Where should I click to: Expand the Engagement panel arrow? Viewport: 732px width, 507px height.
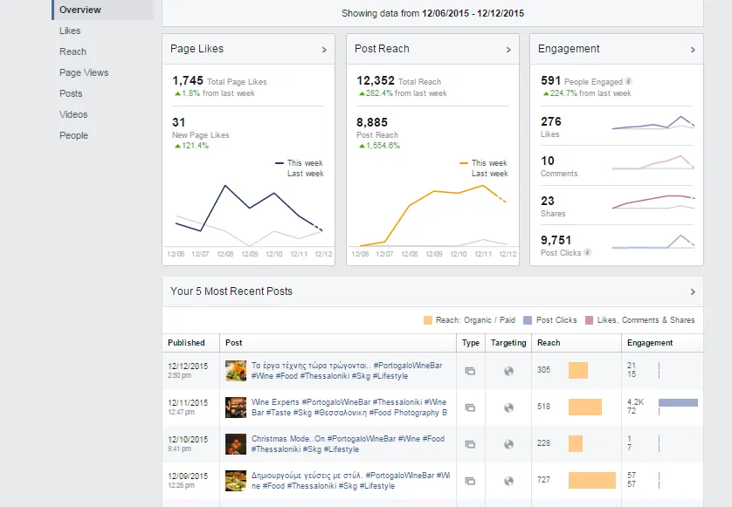click(x=693, y=50)
